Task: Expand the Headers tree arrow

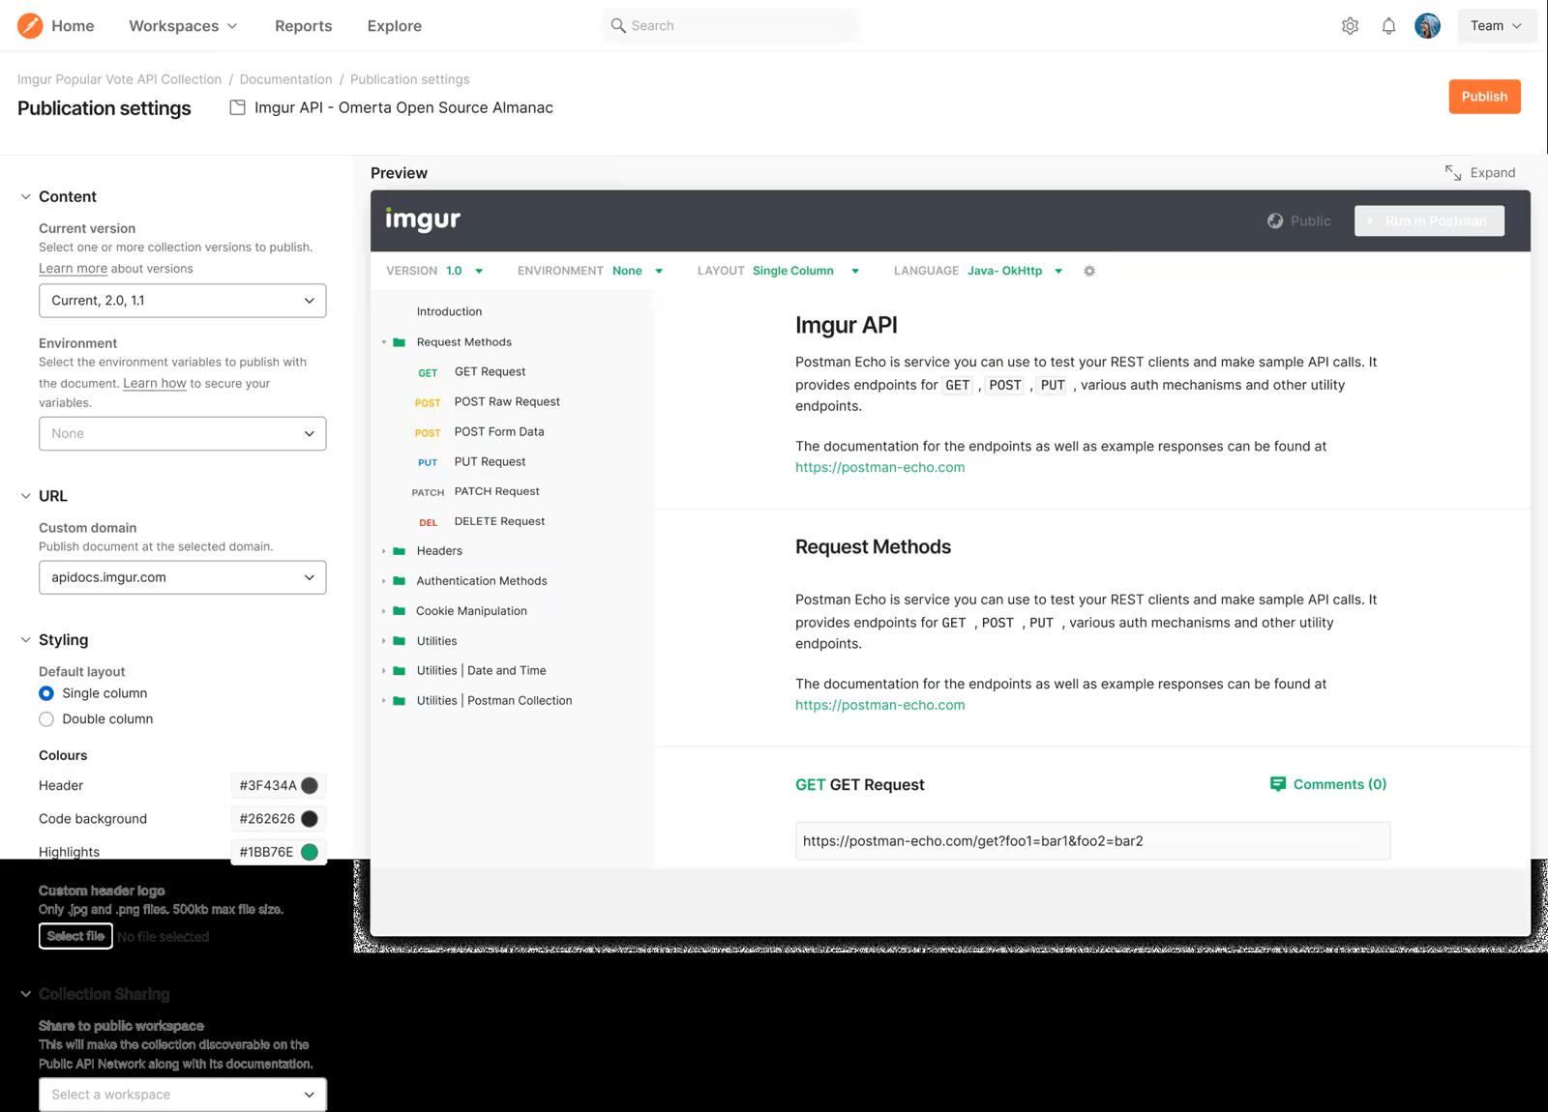Action: pyautogui.click(x=384, y=551)
